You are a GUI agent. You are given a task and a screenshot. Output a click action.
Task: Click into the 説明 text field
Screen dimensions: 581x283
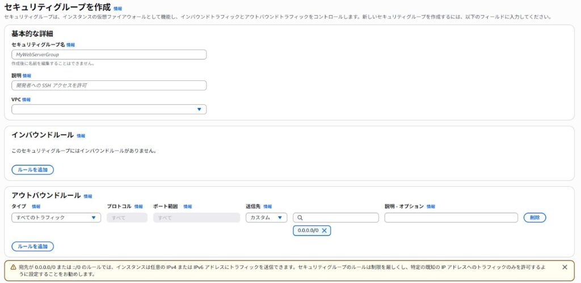(x=109, y=85)
